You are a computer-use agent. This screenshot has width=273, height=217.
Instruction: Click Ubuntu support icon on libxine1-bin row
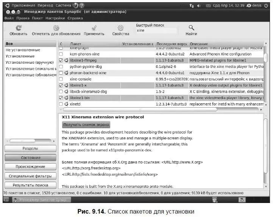point(66,98)
